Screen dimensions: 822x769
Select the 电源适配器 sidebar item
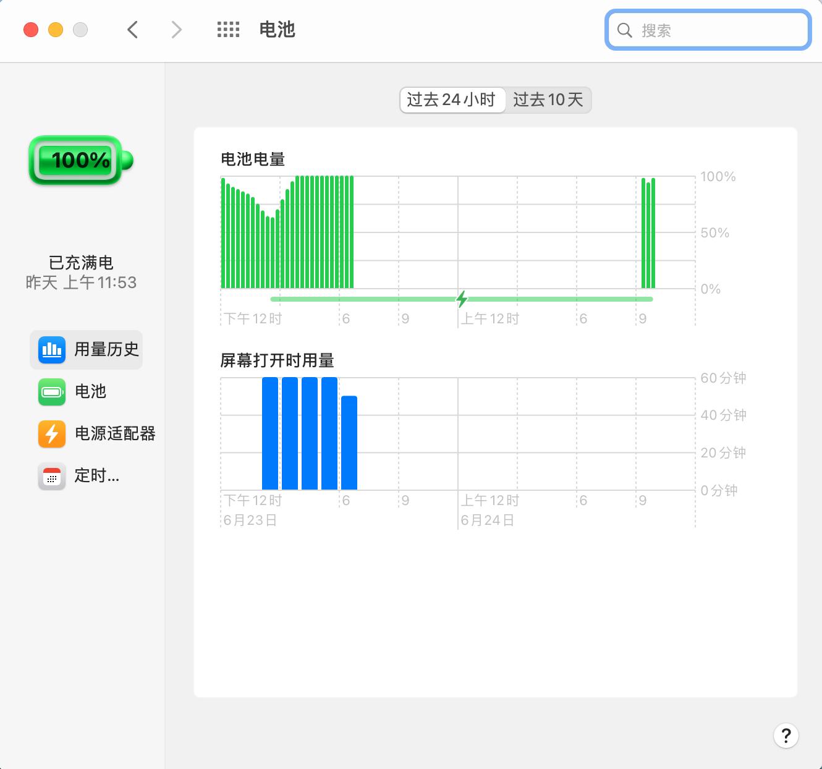[x=96, y=434]
